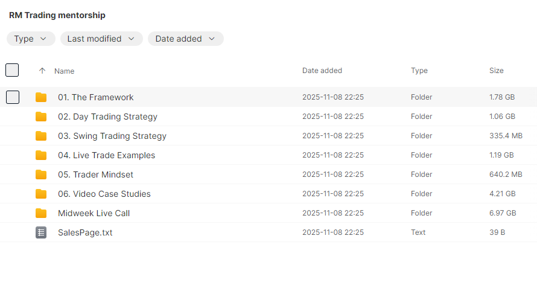The height and width of the screenshot is (288, 537).
Task: Tick the select-all checkbox in the header
Action: tap(12, 70)
